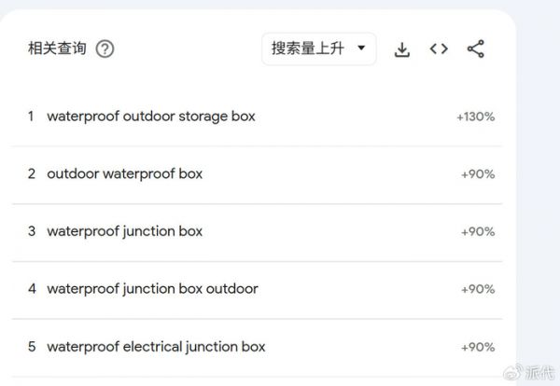Open the 搜索量上升 dropdown
560x386 pixels.
318,49
